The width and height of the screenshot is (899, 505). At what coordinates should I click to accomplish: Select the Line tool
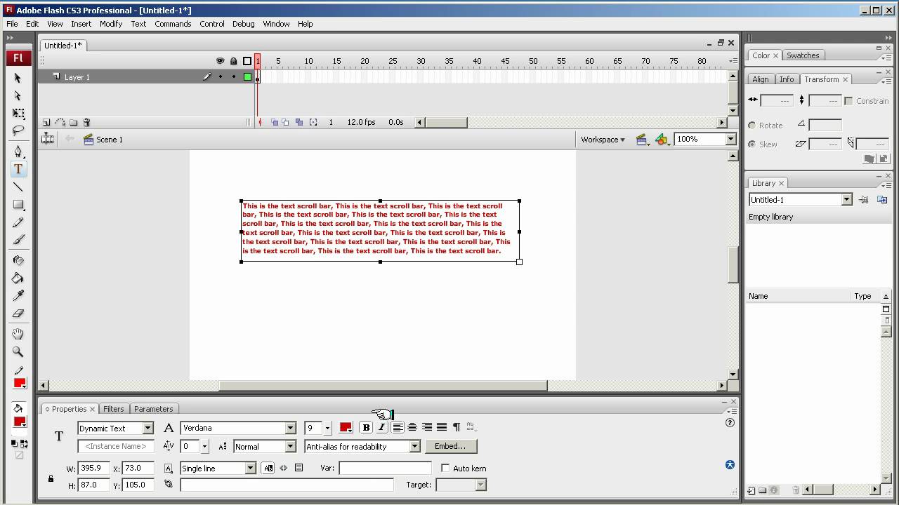(18, 187)
